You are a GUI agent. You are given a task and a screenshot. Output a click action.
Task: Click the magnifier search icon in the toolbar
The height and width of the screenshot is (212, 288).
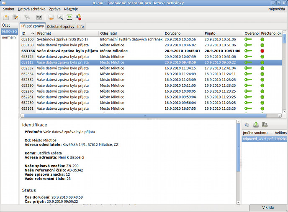coord(60,17)
